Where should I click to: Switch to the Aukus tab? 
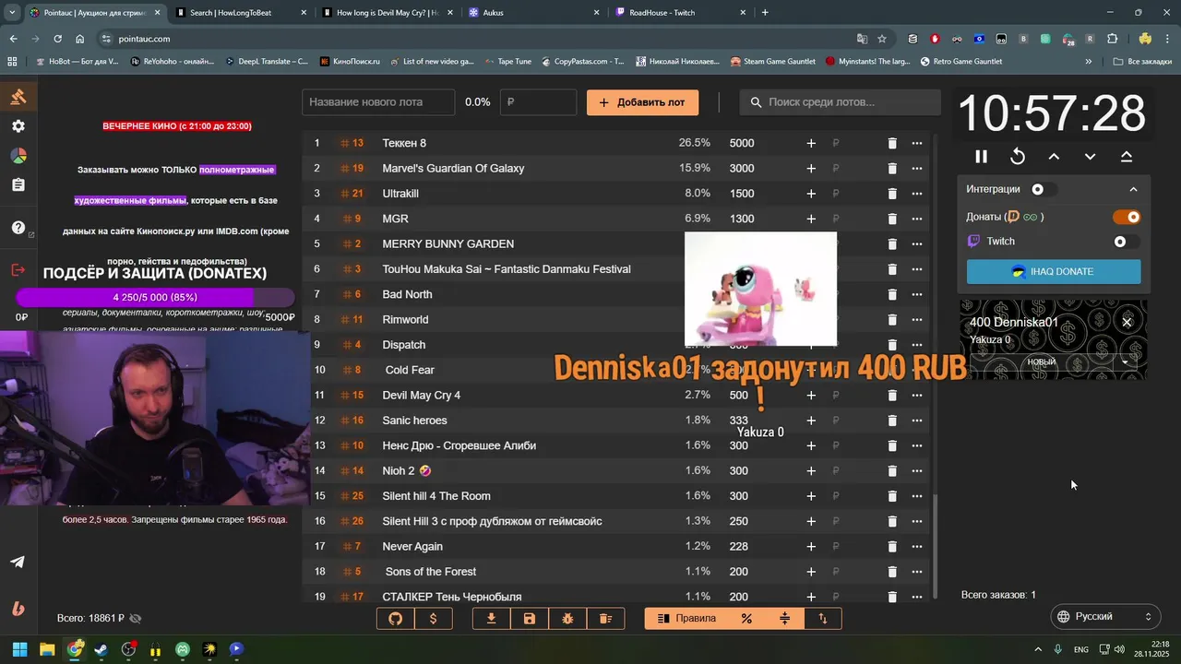click(533, 13)
